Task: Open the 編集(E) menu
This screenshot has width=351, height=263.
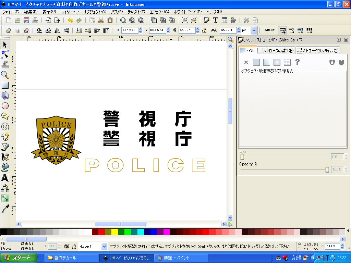Action: 31,12
